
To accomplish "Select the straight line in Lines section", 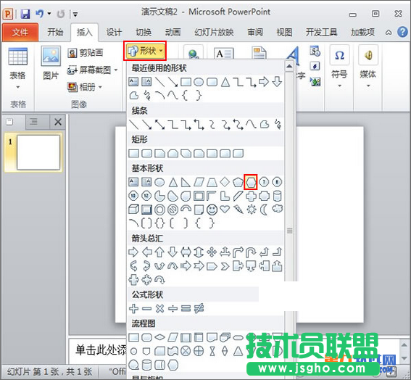I will pos(133,125).
